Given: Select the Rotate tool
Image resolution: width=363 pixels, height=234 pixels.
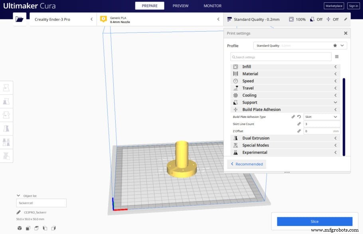Looking at the screenshot, I should tap(6, 115).
